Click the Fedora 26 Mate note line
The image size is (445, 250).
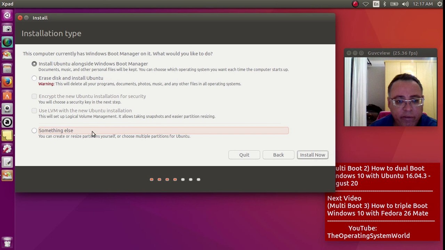[x=378, y=213]
